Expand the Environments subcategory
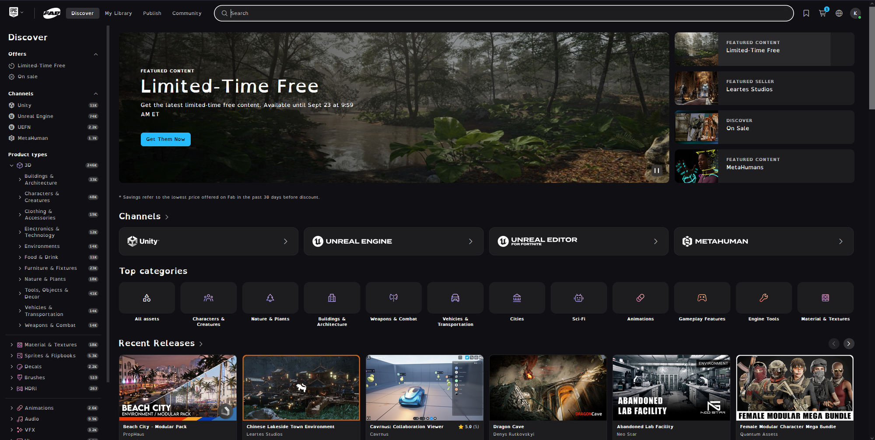The height and width of the screenshot is (440, 875). point(20,246)
